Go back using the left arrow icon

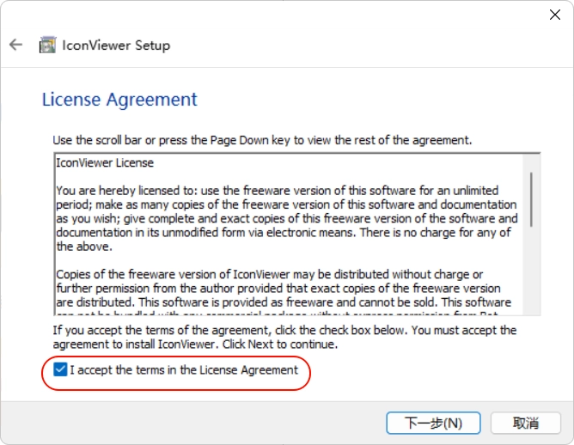(x=15, y=45)
